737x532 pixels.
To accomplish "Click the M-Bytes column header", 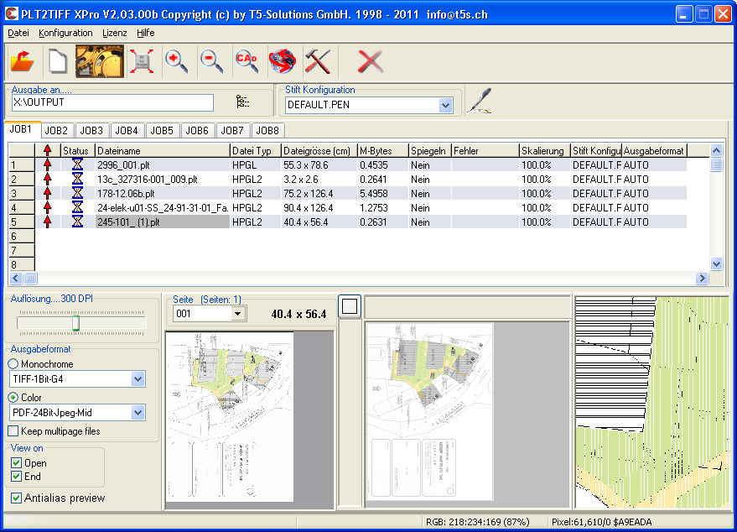I will [x=383, y=150].
